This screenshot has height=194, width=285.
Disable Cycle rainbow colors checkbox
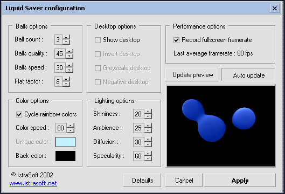click(x=19, y=114)
